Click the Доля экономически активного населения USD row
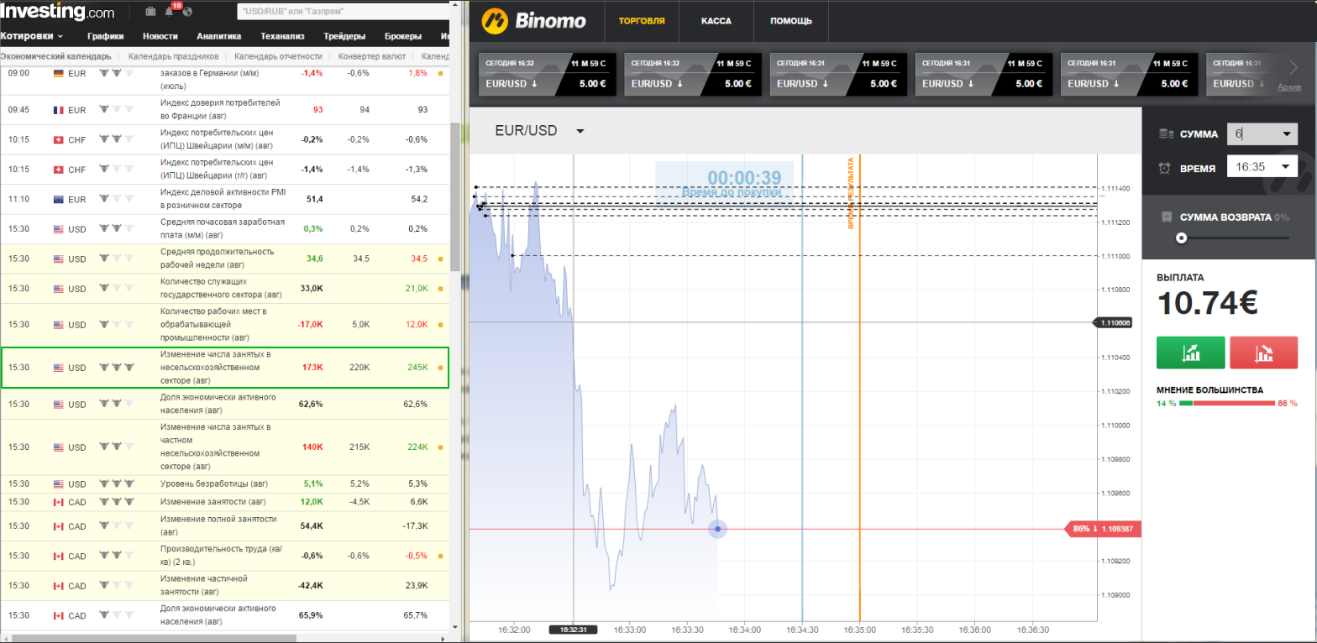The height and width of the screenshot is (643, 1317). click(x=225, y=404)
